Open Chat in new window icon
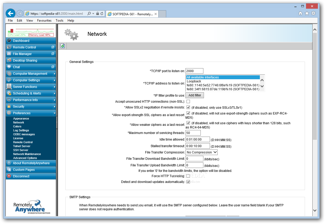 pyautogui.click(x=53, y=67)
